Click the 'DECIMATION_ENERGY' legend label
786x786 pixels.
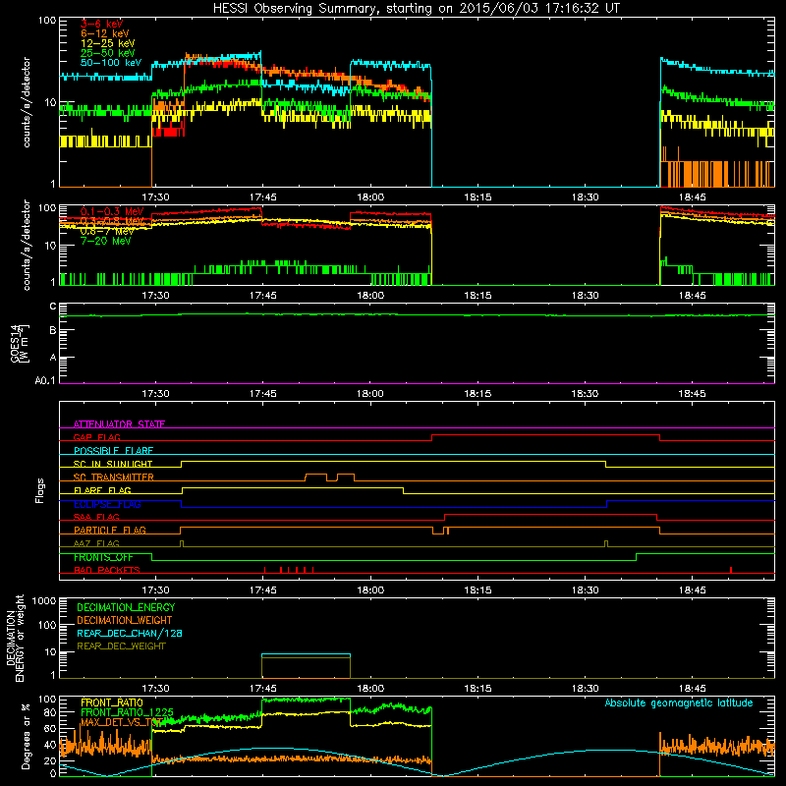126,607
